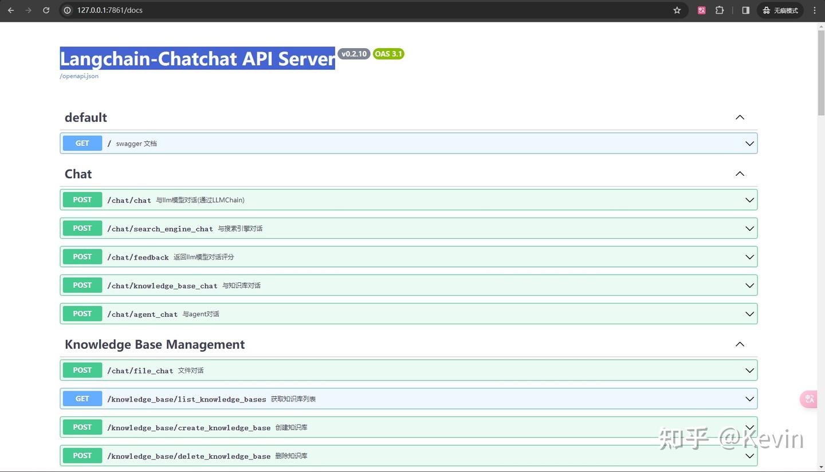825x472 pixels.
Task: Bookmark this page with the star icon
Action: pyautogui.click(x=677, y=10)
